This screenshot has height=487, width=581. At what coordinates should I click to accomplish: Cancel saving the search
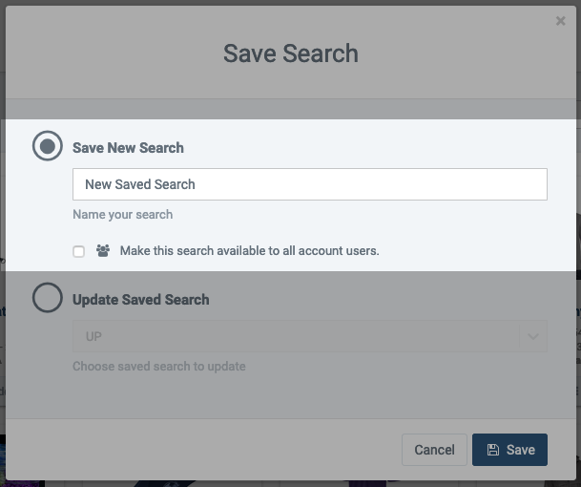pyautogui.click(x=434, y=450)
